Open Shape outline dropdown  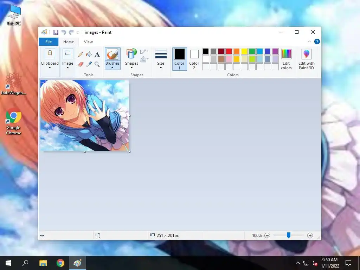[144, 52]
